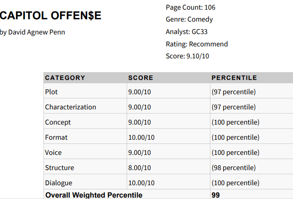
Task: Click the author name David Agnew Penn
Action: [33, 32]
